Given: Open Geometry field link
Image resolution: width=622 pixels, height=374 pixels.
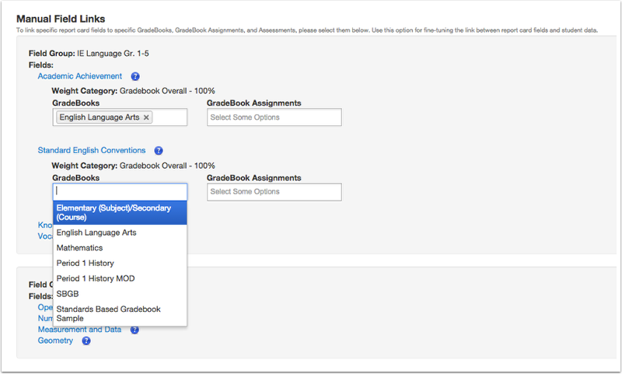Looking at the screenshot, I should 55,341.
